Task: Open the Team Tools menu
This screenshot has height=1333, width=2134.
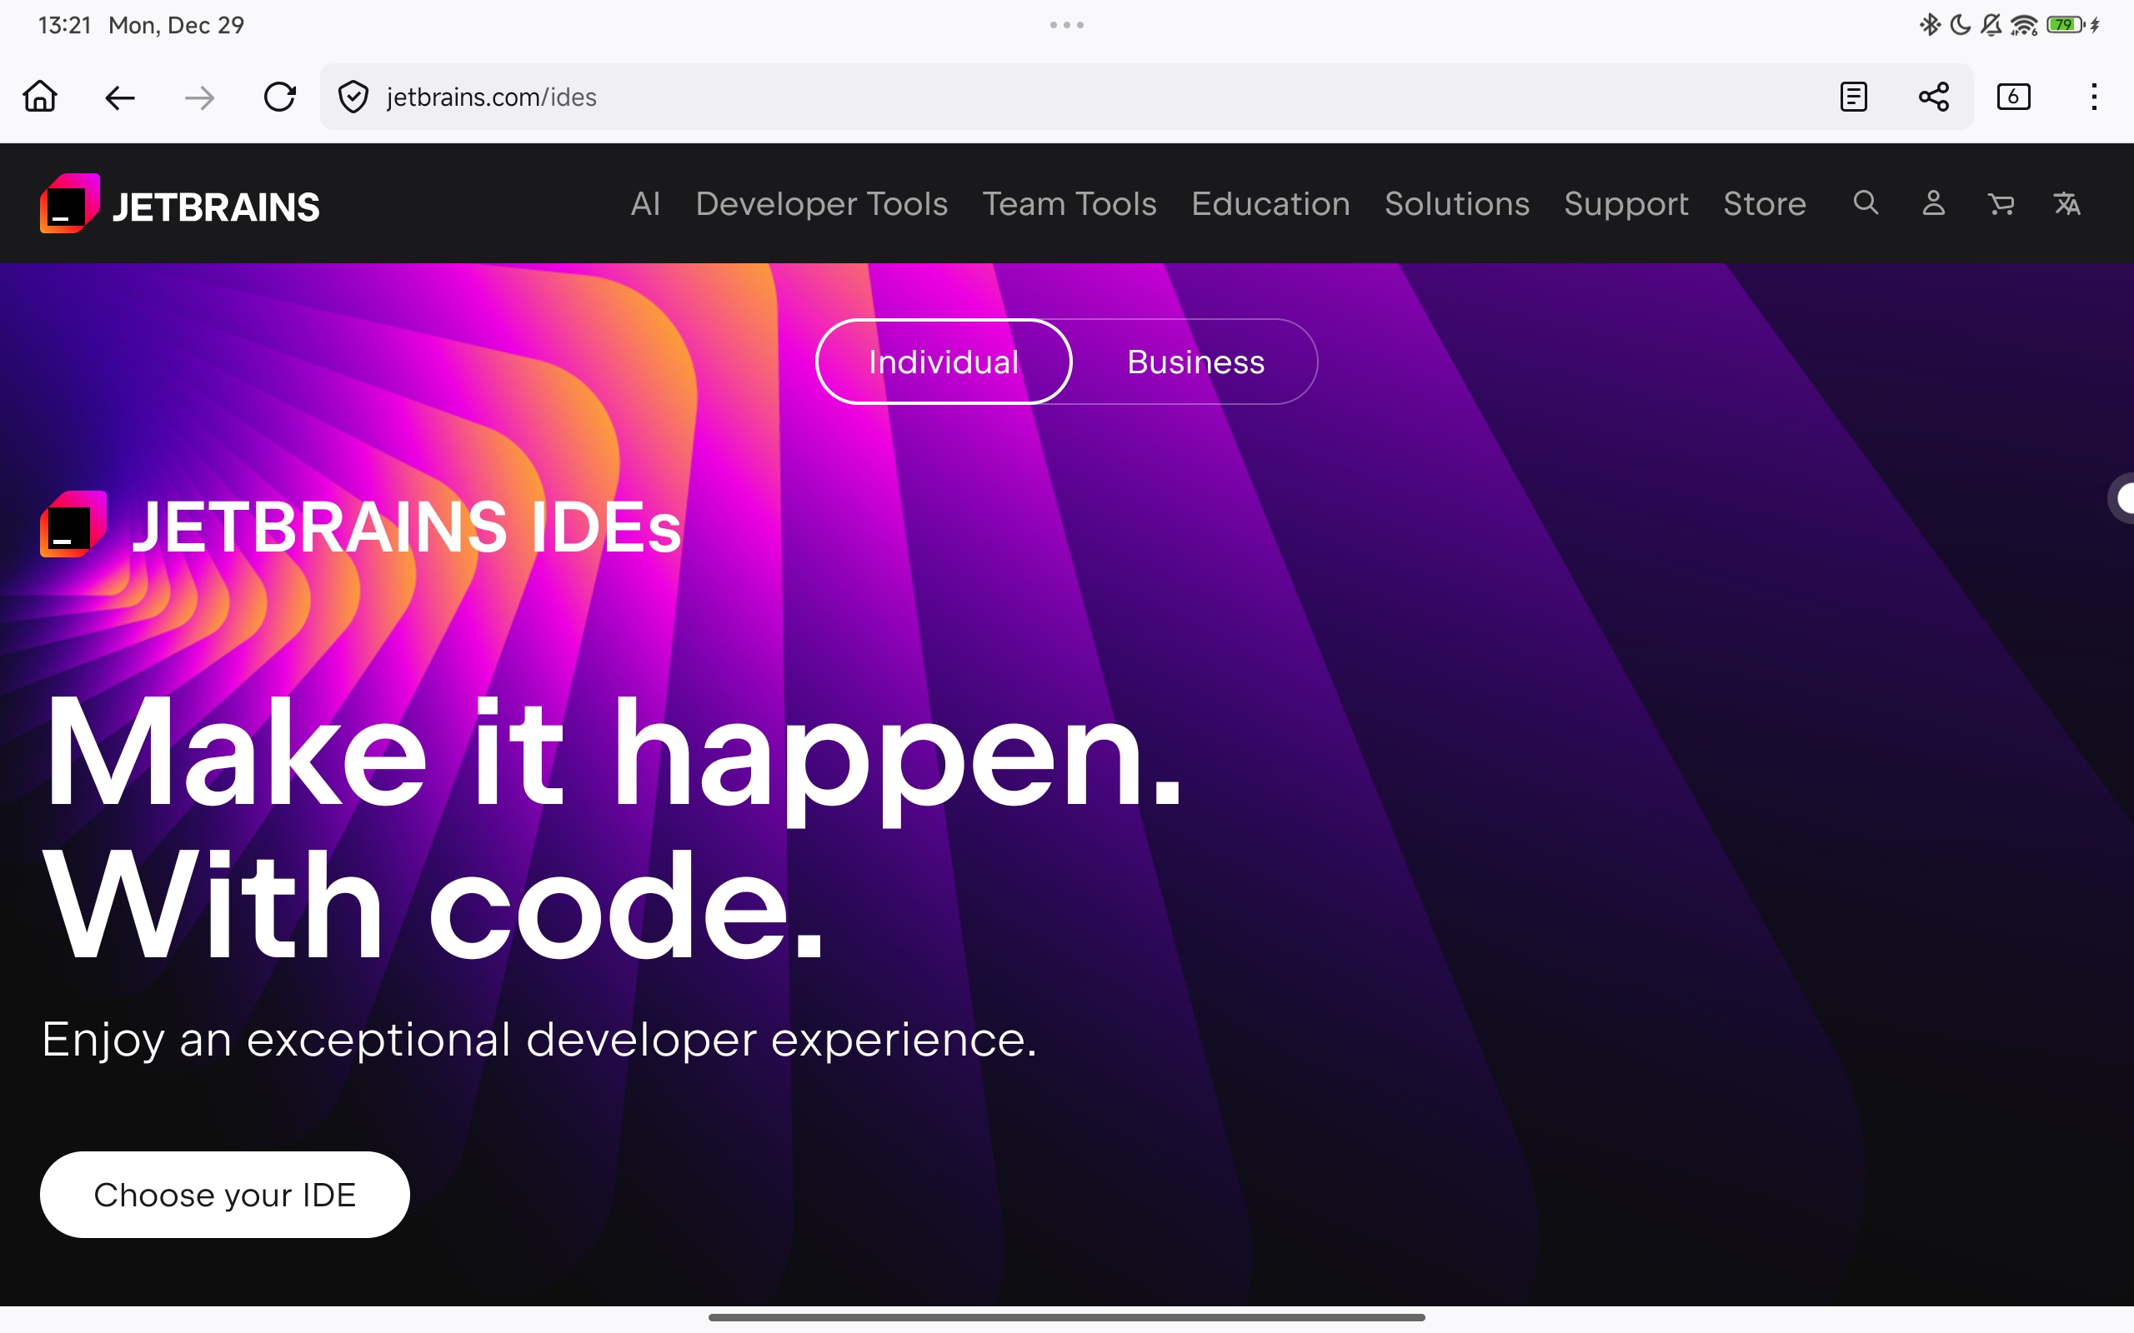Action: click(1069, 203)
